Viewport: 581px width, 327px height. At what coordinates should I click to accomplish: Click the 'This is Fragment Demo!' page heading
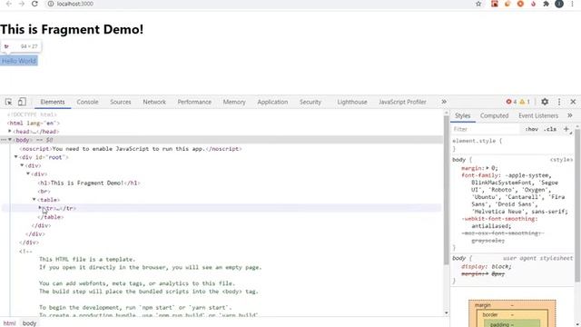click(x=72, y=29)
